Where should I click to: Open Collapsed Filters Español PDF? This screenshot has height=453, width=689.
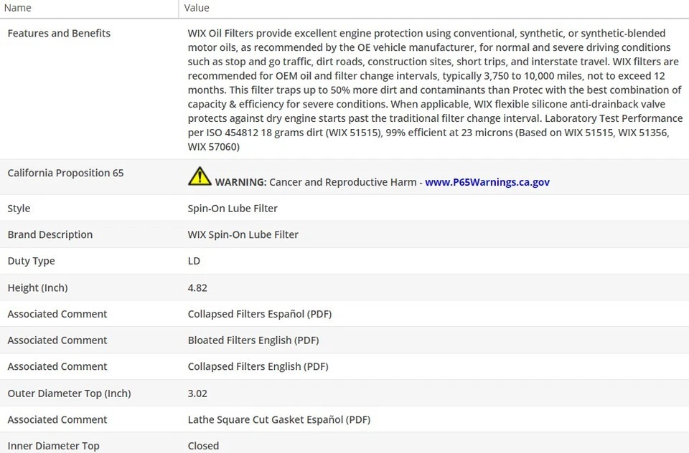(259, 314)
